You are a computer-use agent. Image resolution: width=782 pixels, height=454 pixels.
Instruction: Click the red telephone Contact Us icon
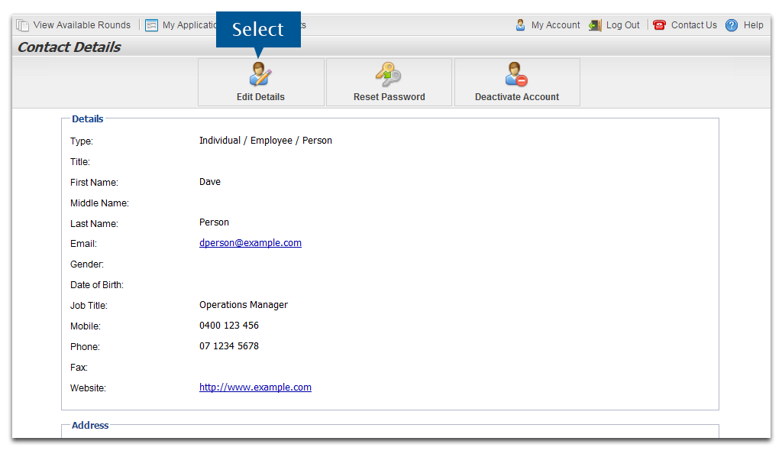(x=659, y=25)
